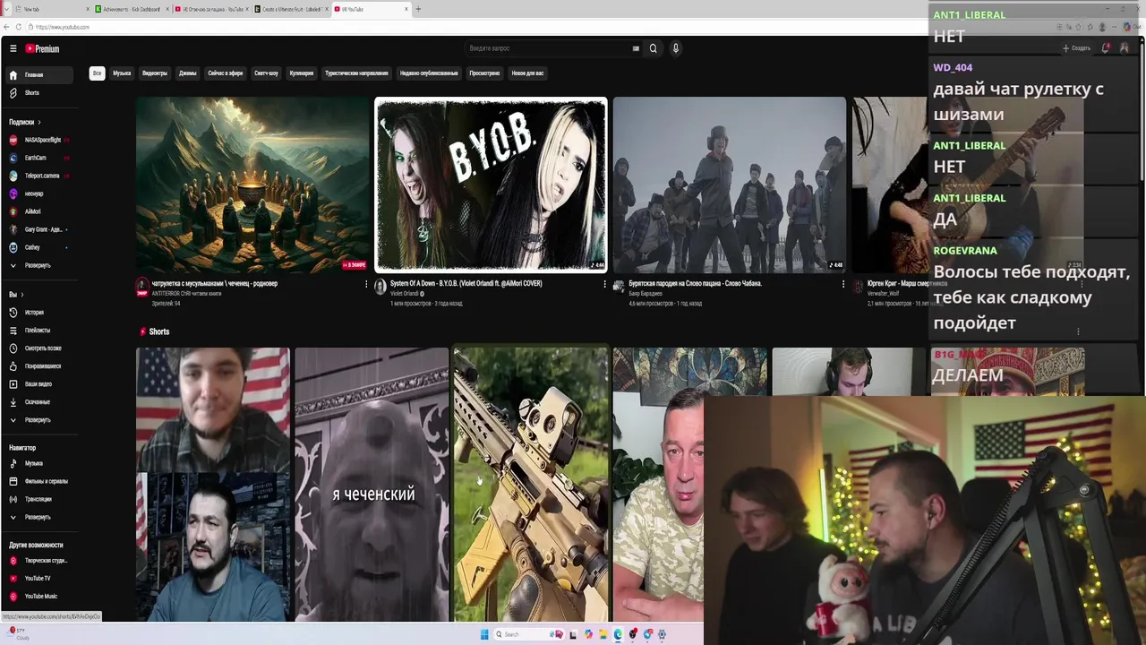Select the Просмотрено filter chip

click(x=484, y=73)
